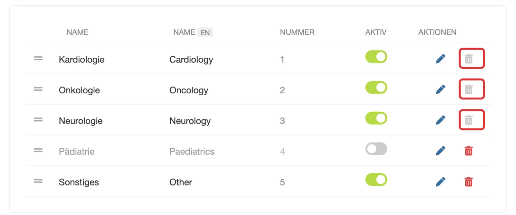The image size is (516, 215).
Task: Click the edit pencil in the Sonstiges row
Action: (440, 182)
